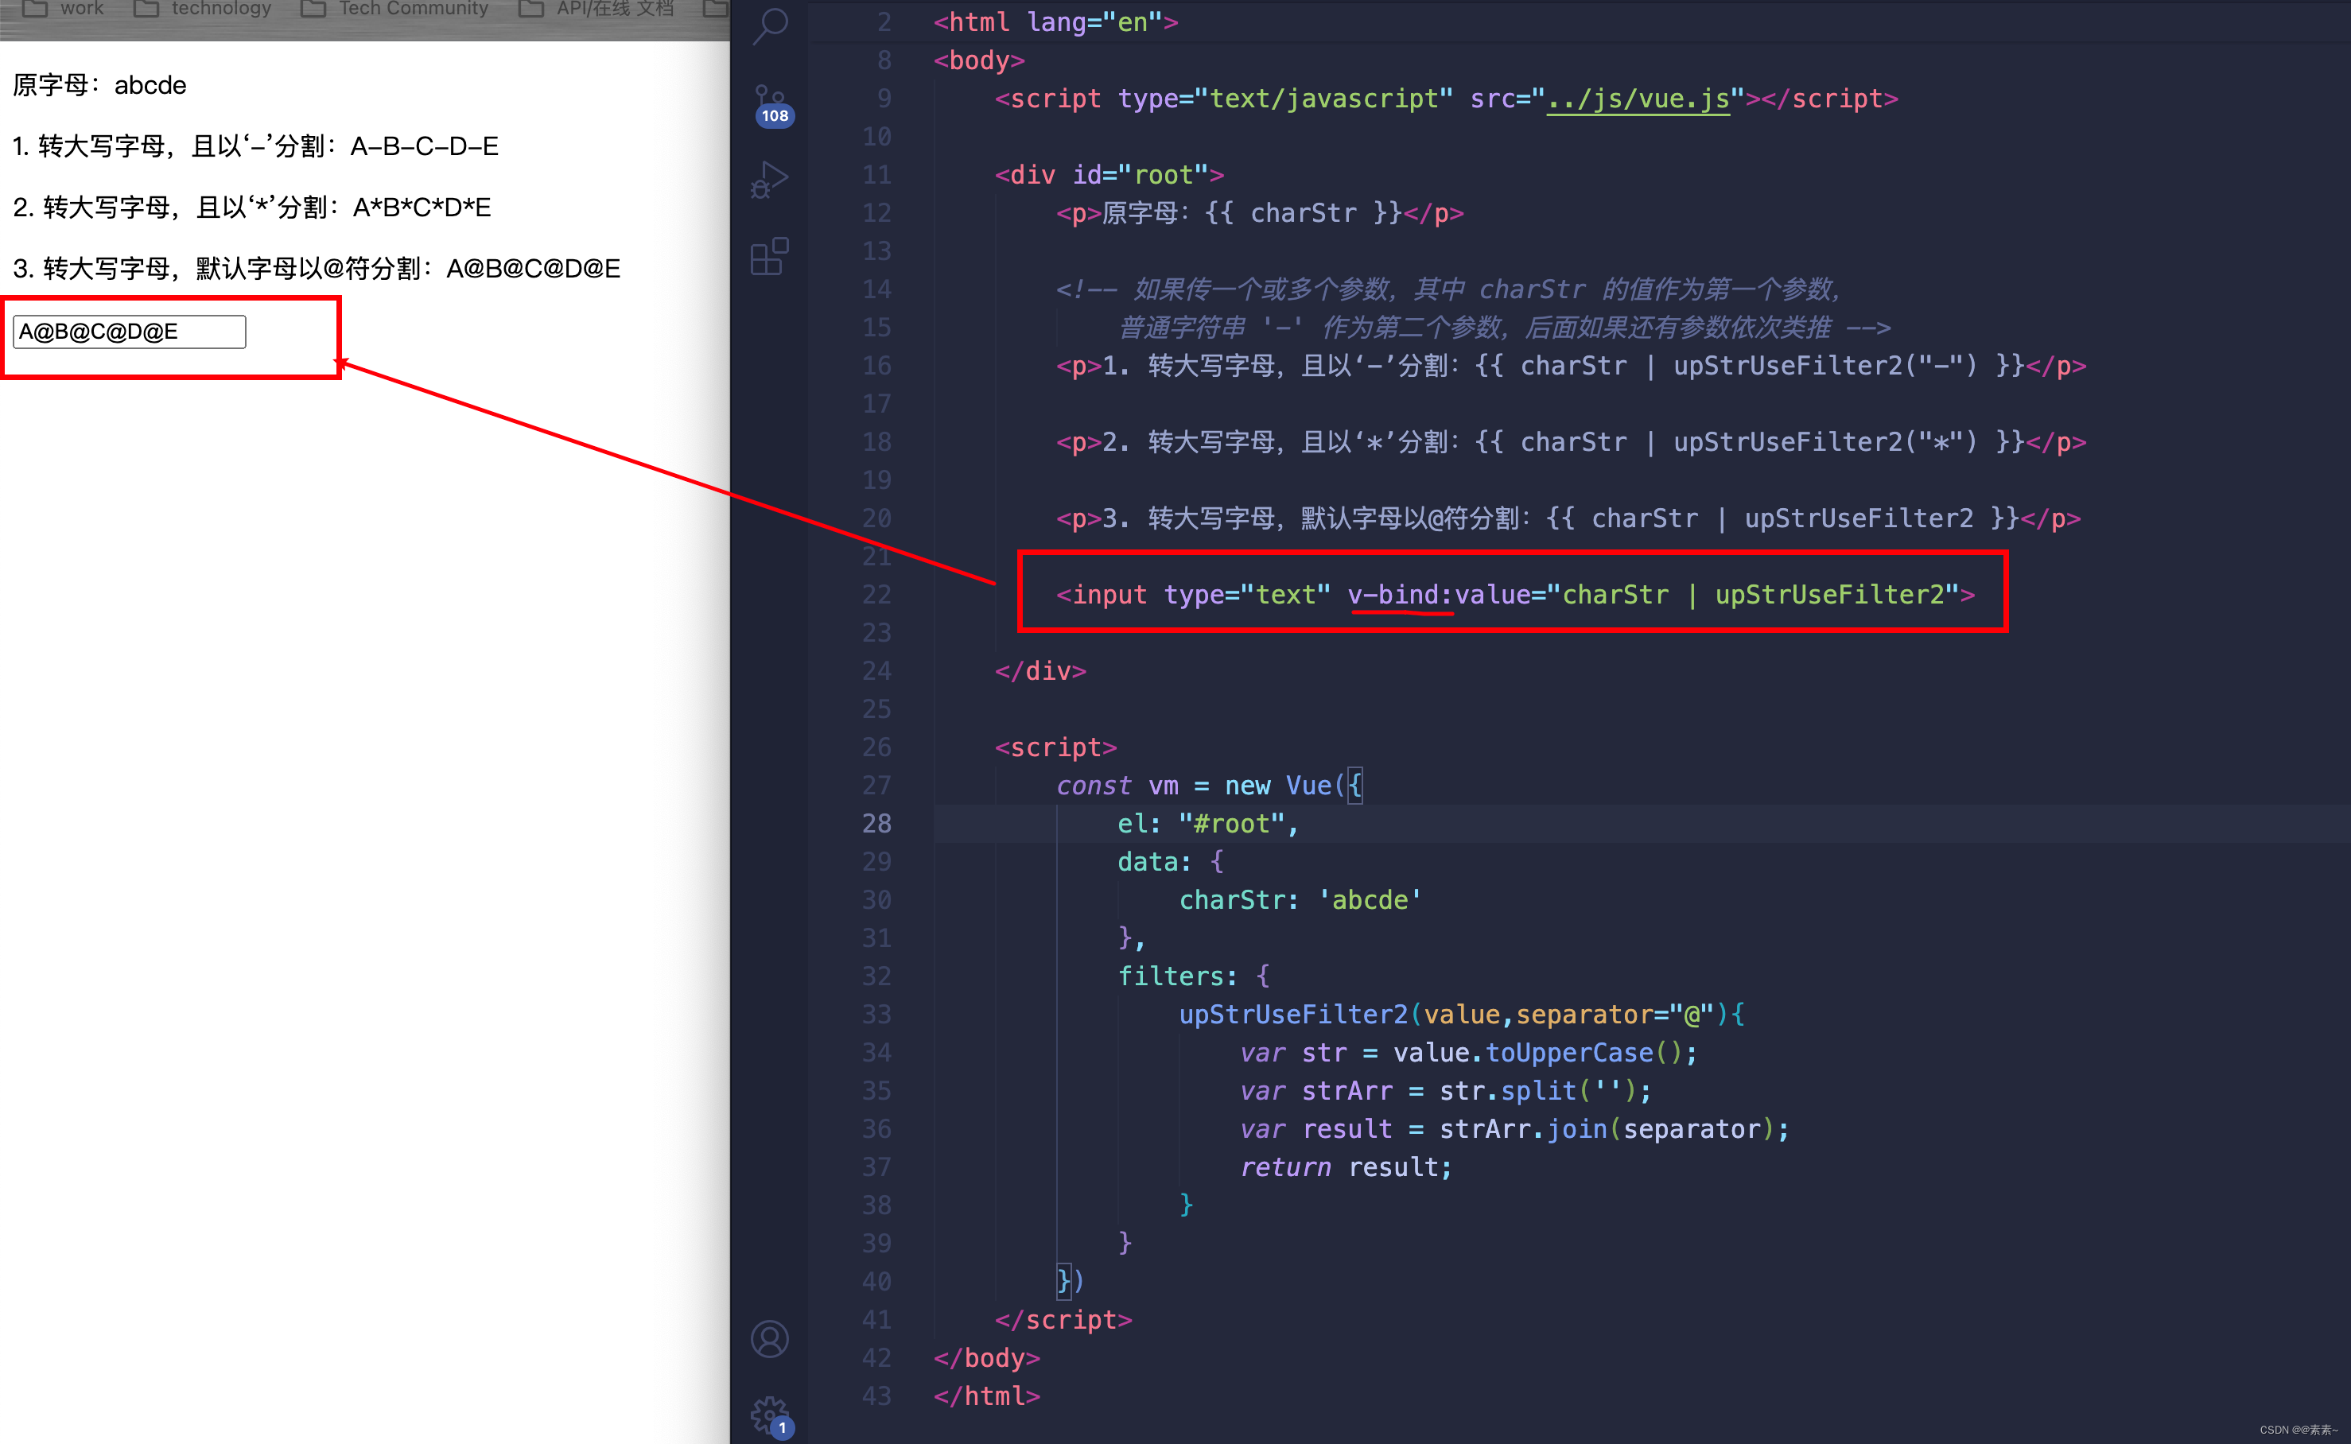Open Source Control with 108 badge

[772, 105]
